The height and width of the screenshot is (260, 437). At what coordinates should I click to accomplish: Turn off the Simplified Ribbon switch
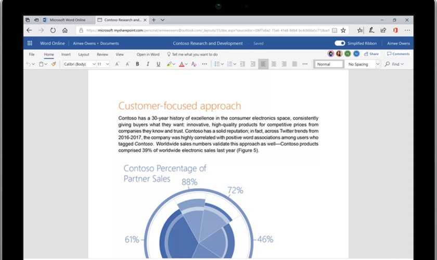pyautogui.click(x=340, y=44)
